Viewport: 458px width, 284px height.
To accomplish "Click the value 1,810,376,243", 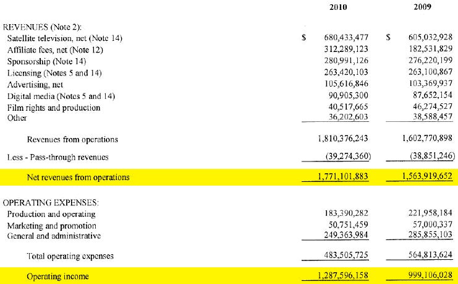I will tap(343, 139).
